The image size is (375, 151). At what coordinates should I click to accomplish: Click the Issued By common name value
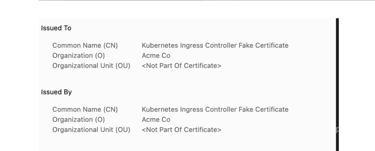(x=215, y=110)
